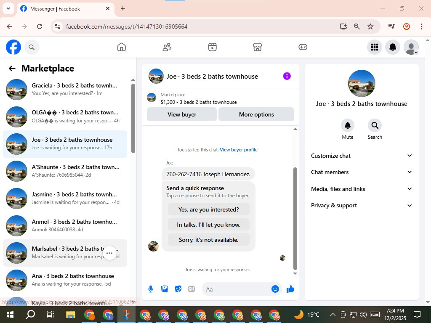Image resolution: width=431 pixels, height=323 pixels.
Task: Open the tab search dropdown arrow
Action: [x=8, y=8]
